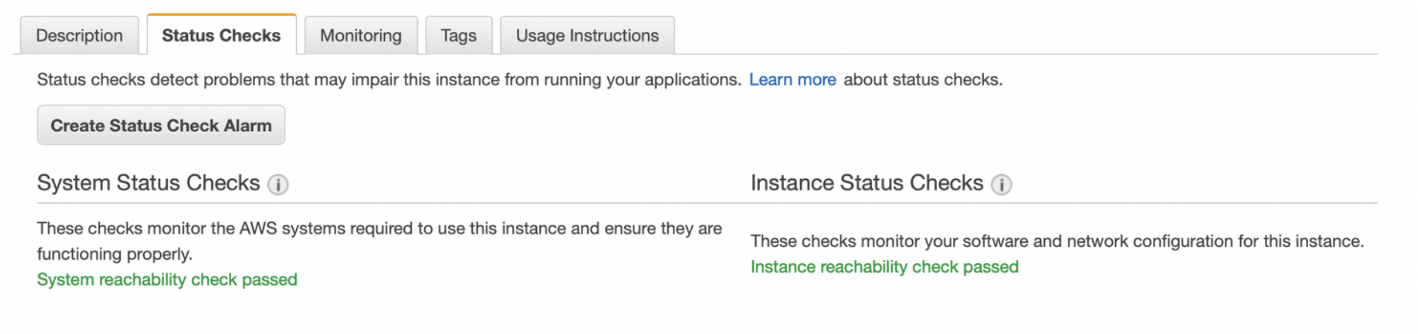Click the Instance Status Checks info icon

coord(1001,184)
